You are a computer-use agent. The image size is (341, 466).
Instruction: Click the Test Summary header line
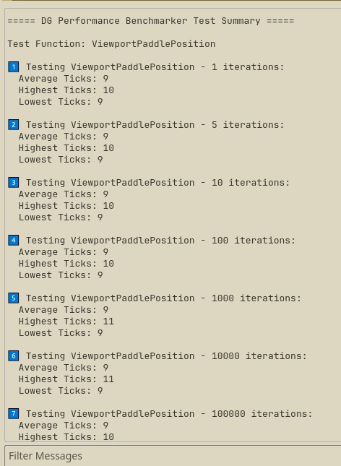click(151, 21)
